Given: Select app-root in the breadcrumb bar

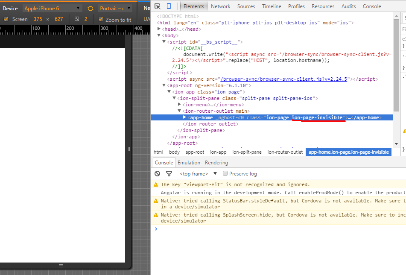Looking at the screenshot, I should (x=195, y=152).
